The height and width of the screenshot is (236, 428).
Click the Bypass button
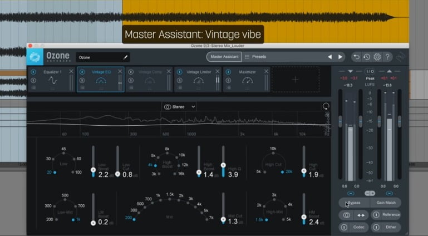(354, 203)
